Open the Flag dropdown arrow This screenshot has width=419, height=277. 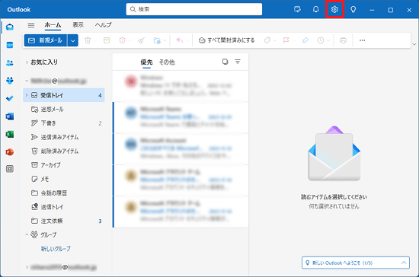click(x=294, y=40)
